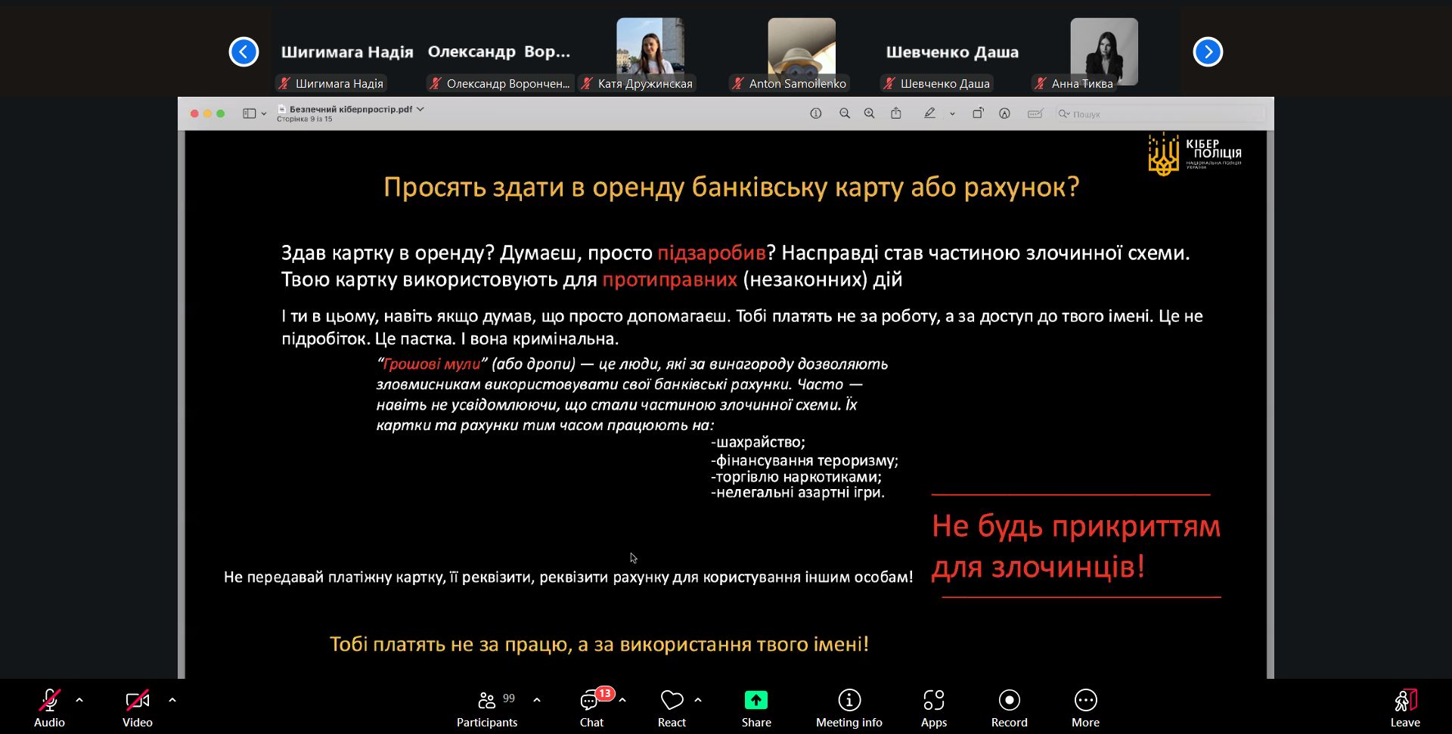Show Meeting info details
The image size is (1452, 734).
pos(849,706)
